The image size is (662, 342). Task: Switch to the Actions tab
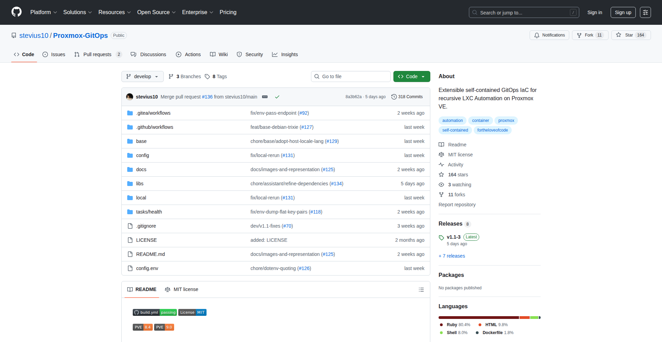coord(188,54)
